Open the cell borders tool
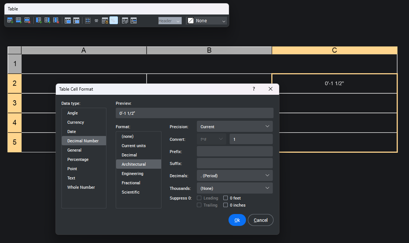409x243 pixels. 88,21
